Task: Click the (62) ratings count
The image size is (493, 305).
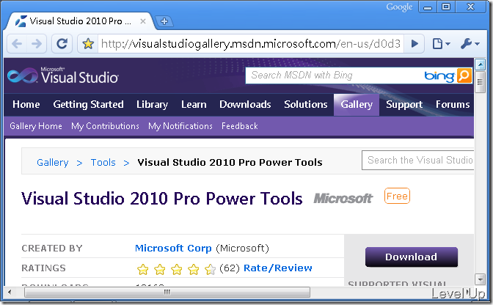Action: [230, 268]
